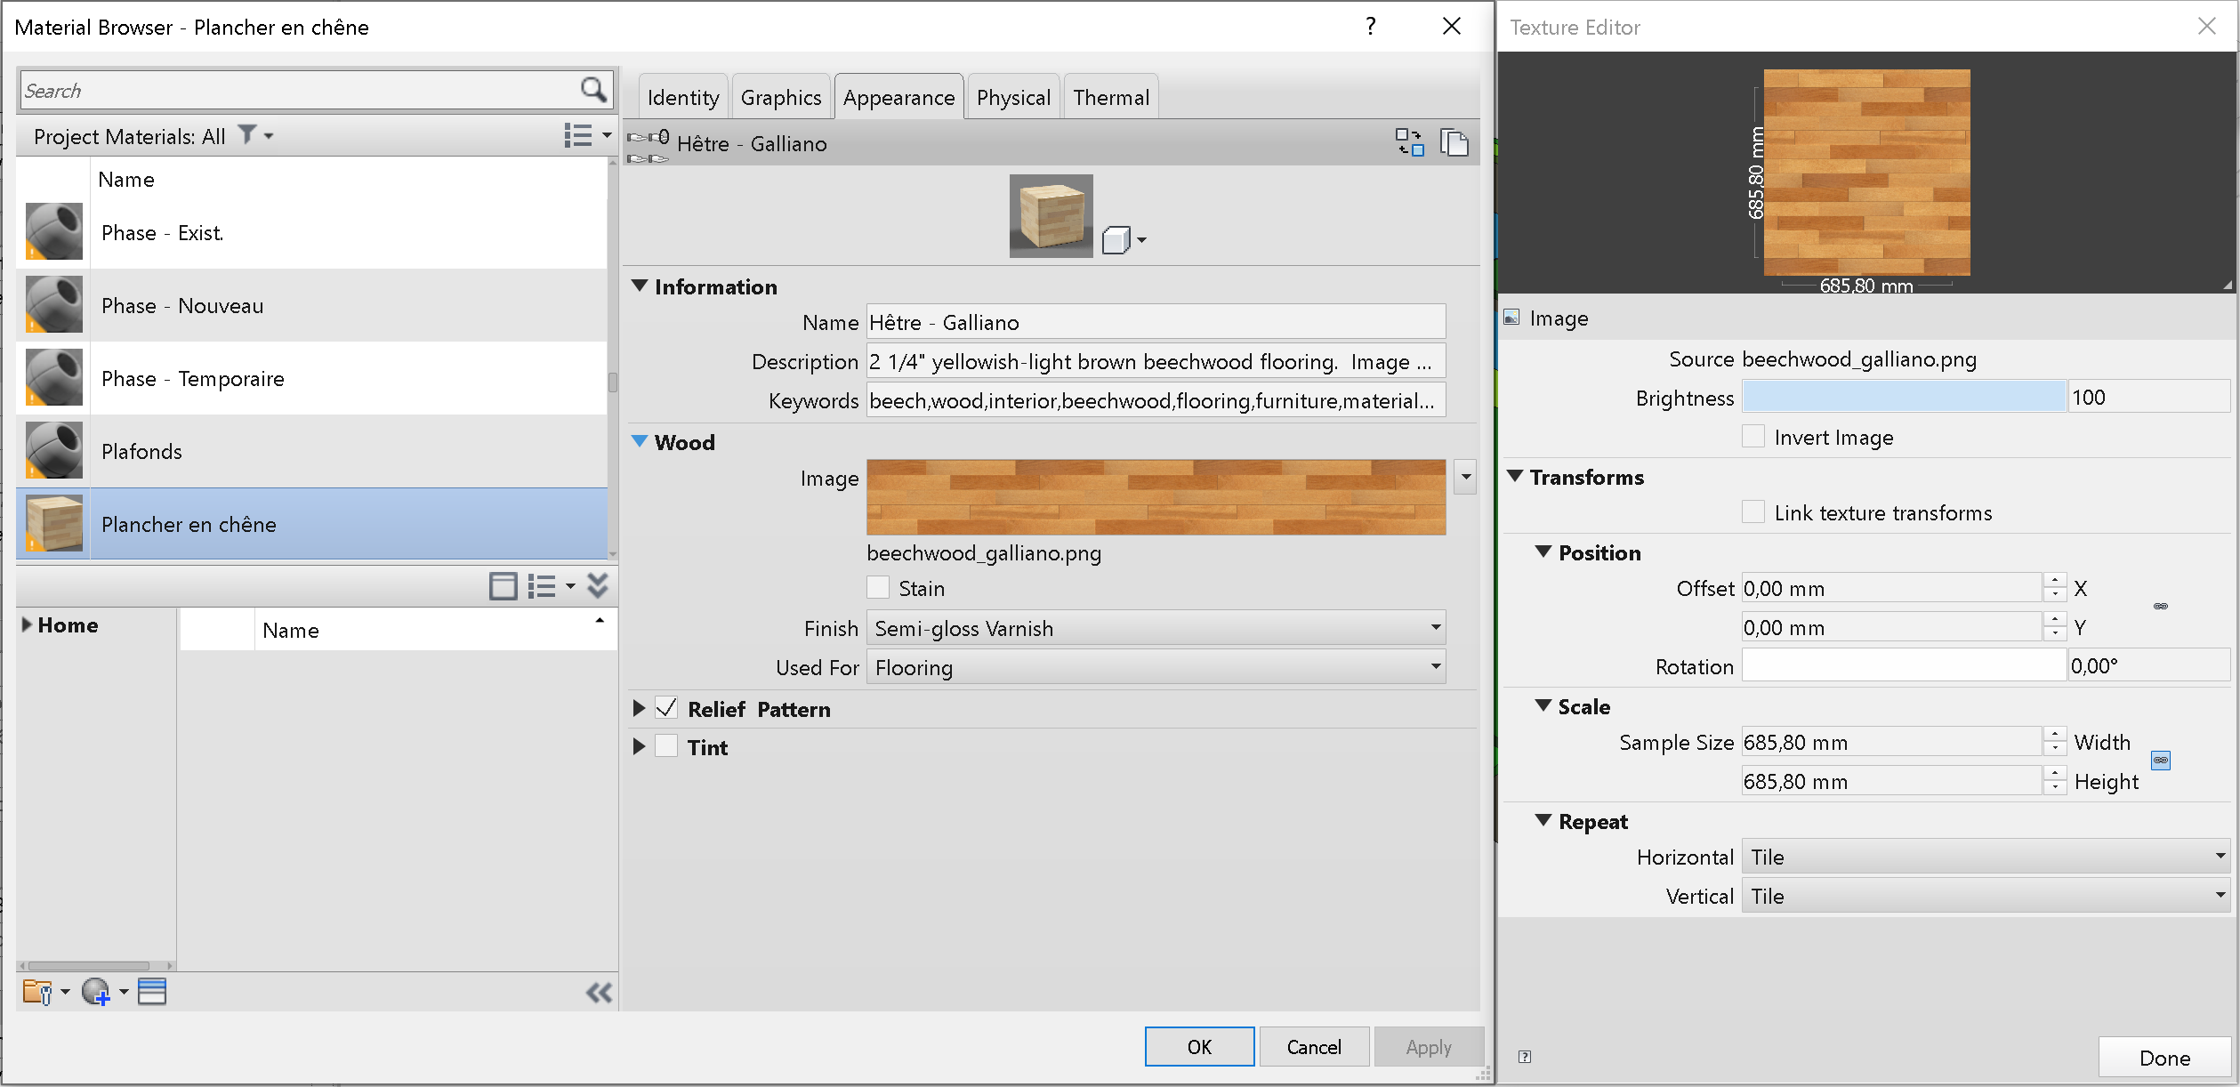Click the Project Materials filter funnel icon
Viewport: 2240px width, 1087px height.
point(247,135)
